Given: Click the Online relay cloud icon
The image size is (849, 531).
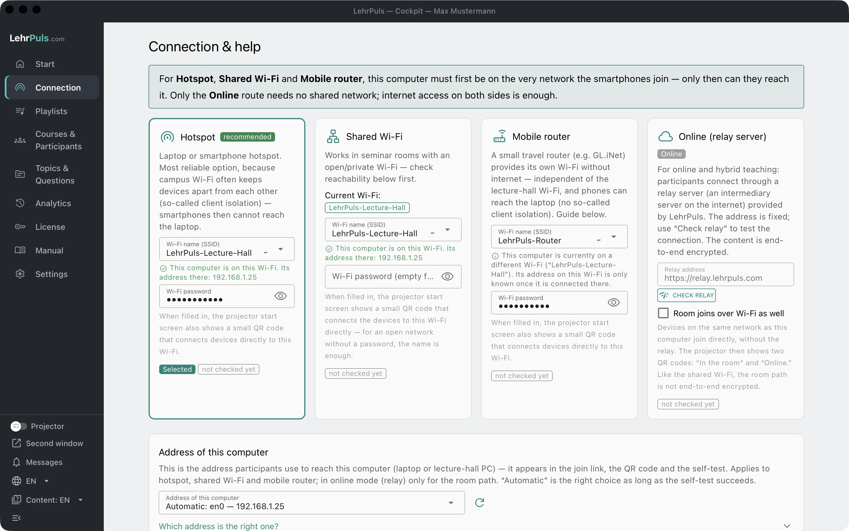Looking at the screenshot, I should click(665, 136).
